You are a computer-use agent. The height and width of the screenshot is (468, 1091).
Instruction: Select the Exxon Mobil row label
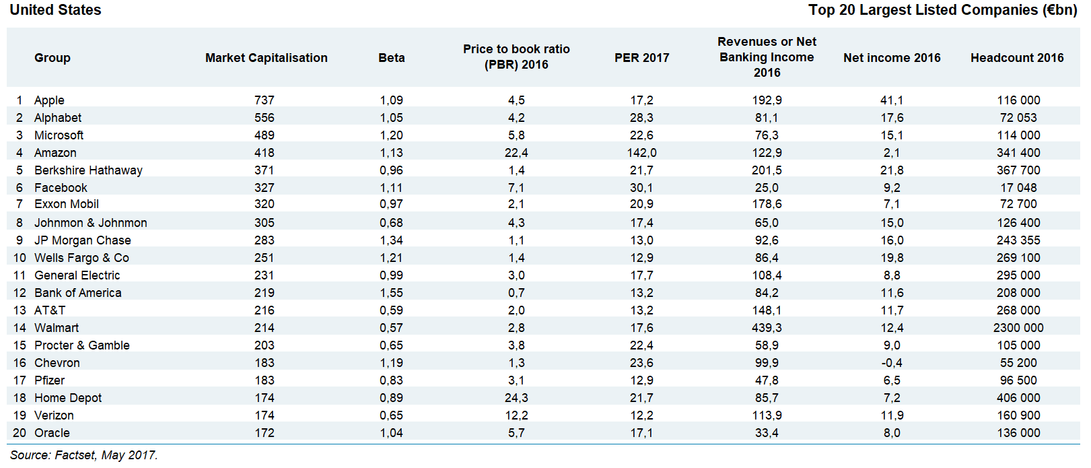point(67,204)
